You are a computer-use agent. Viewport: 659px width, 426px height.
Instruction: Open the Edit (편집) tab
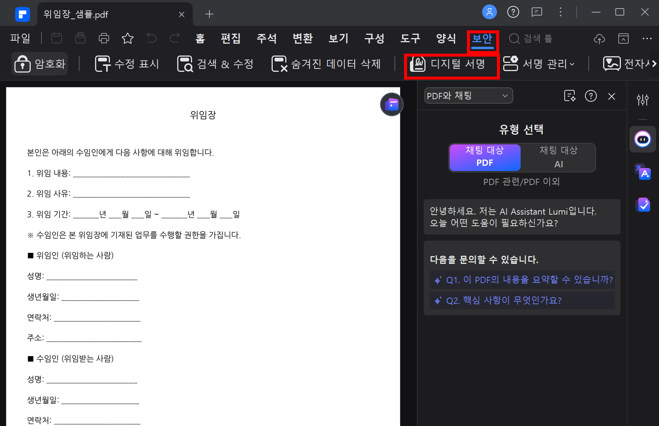click(231, 38)
